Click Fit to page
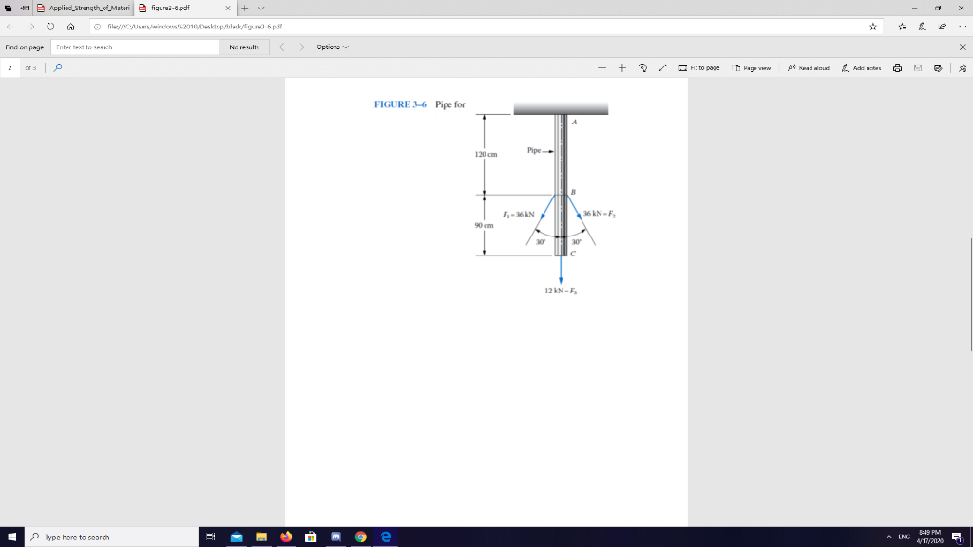This screenshot has height=547, width=973. (699, 68)
